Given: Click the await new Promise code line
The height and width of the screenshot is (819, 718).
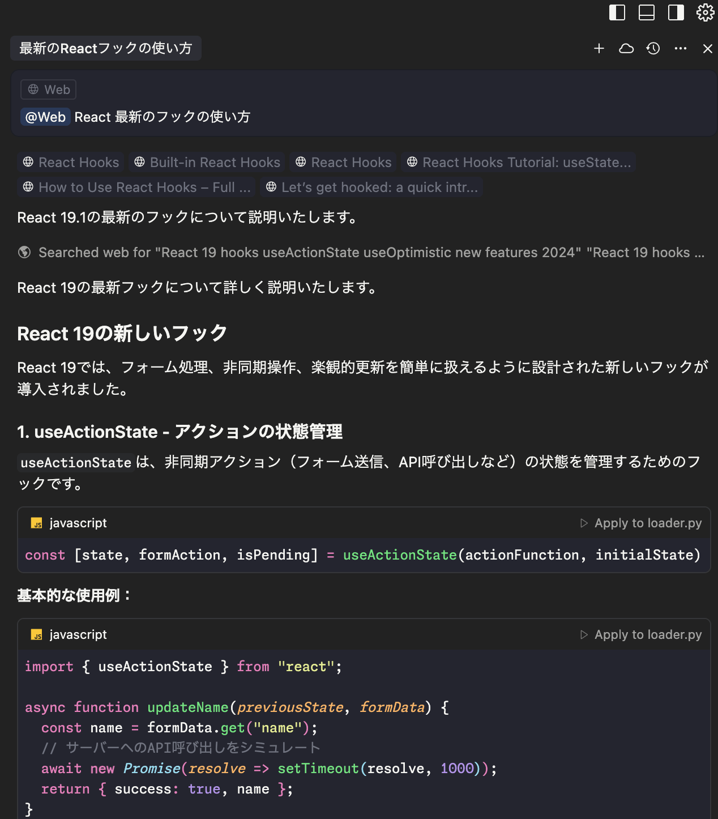Looking at the screenshot, I should click(x=269, y=769).
